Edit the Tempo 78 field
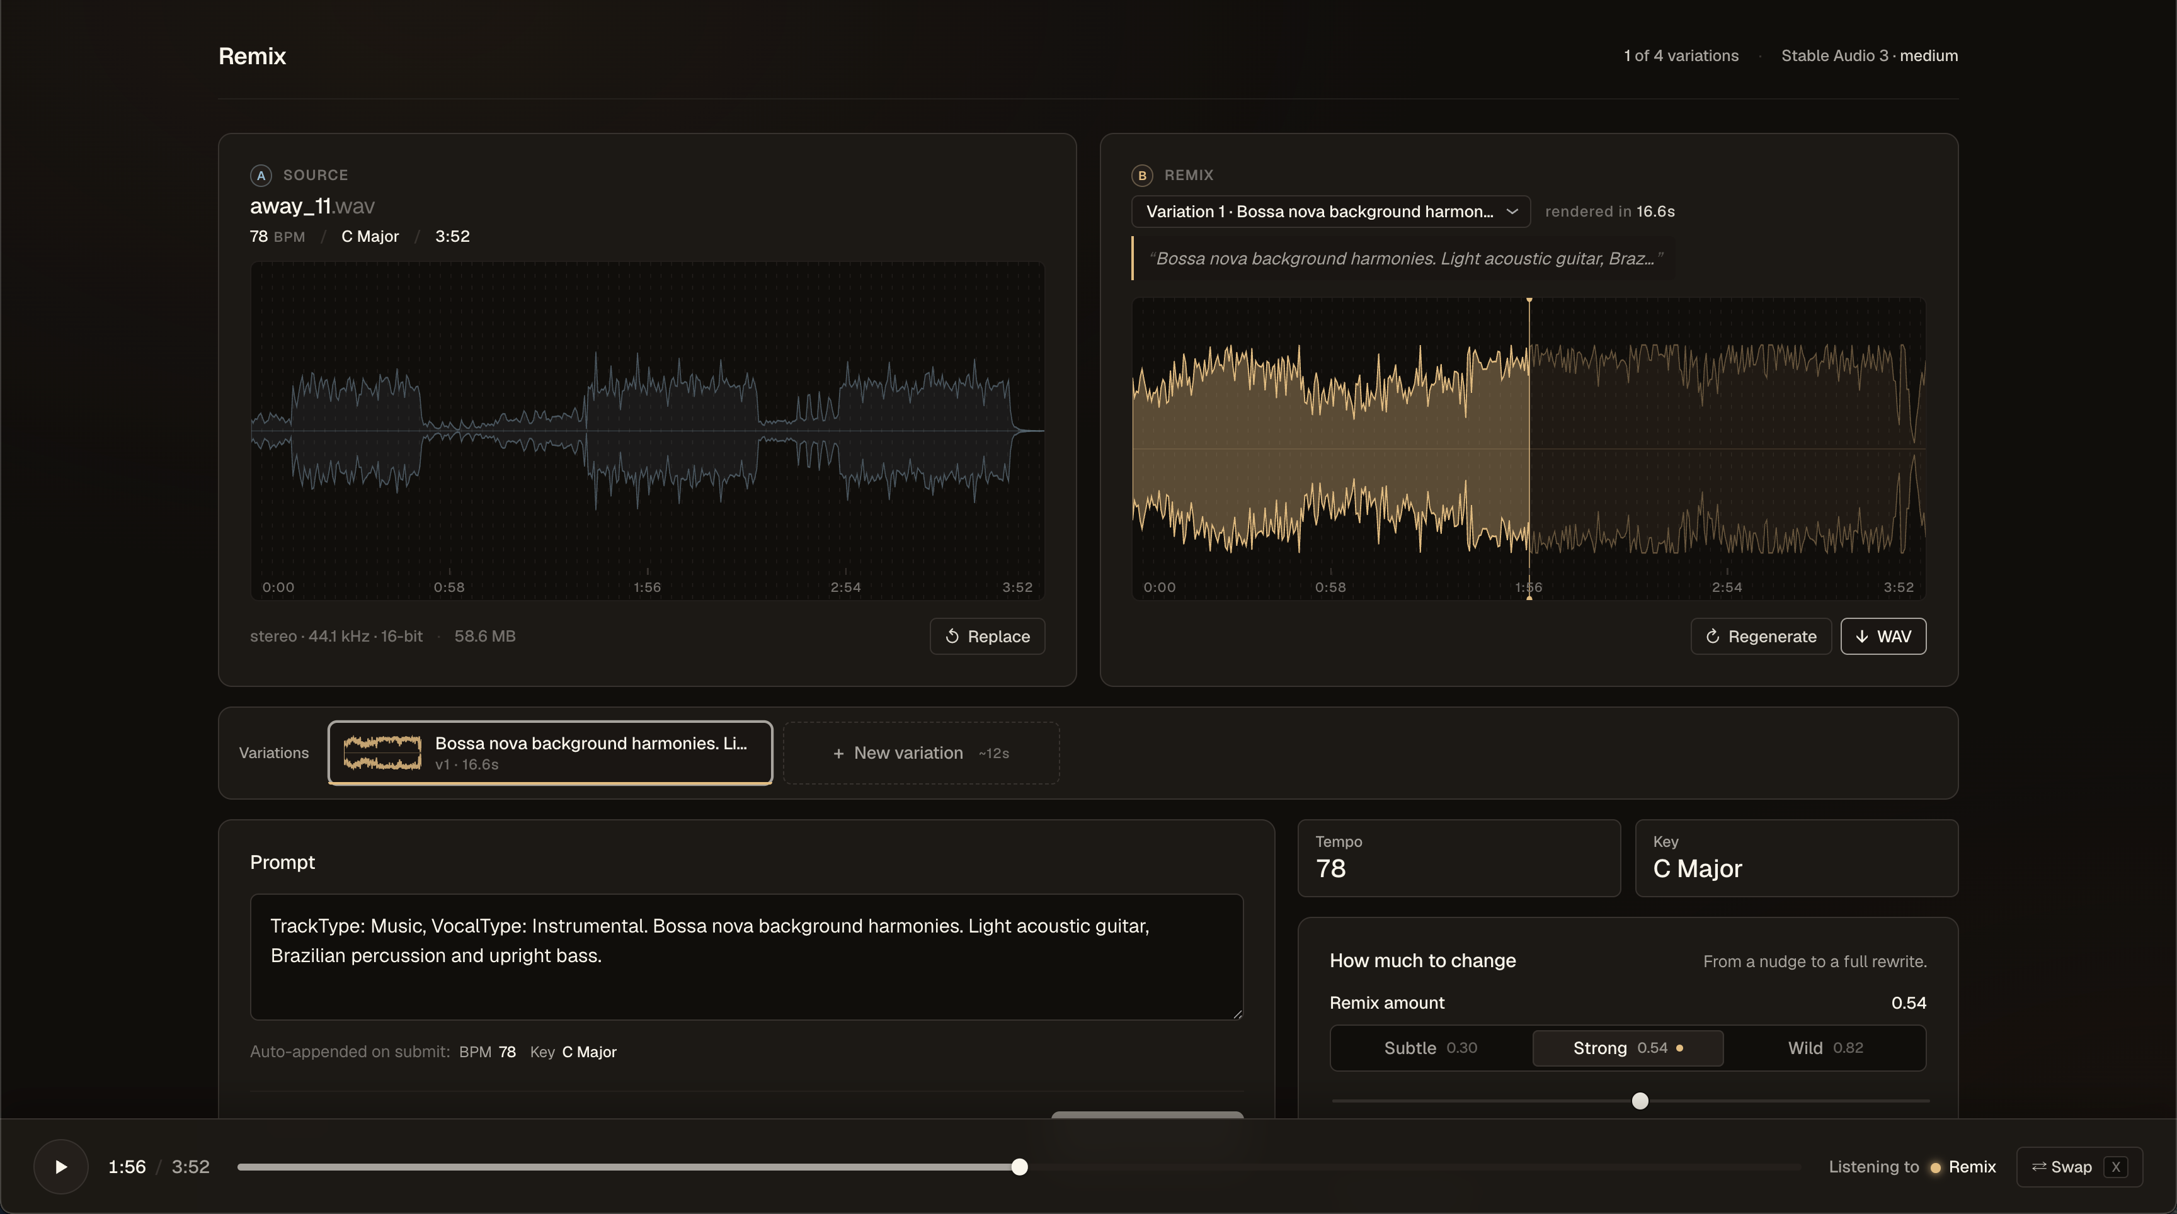The height and width of the screenshot is (1214, 2177). [x=1459, y=858]
